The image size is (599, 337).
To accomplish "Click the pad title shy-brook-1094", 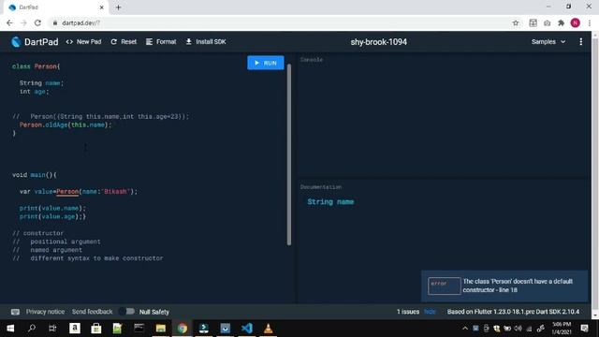I will tap(378, 42).
